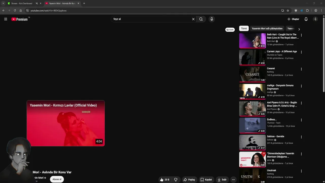Open Beth Hart Caught Out In The Rain thumbnail
Viewport: 325px width, 183px height.
coord(252,41)
